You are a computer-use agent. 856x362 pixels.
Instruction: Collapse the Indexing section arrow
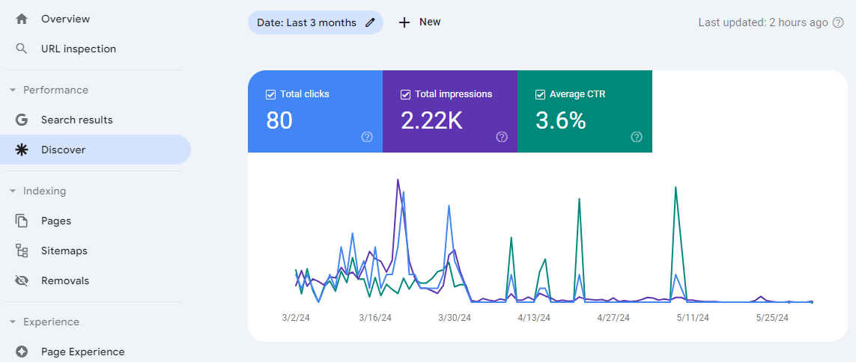tap(13, 191)
